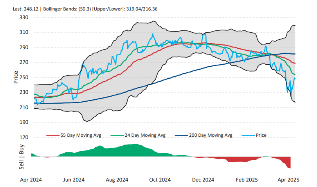Viewport: 317px width, 187px height.
Task: Click the 290 y-axis label
Action: (x=24, y=47)
